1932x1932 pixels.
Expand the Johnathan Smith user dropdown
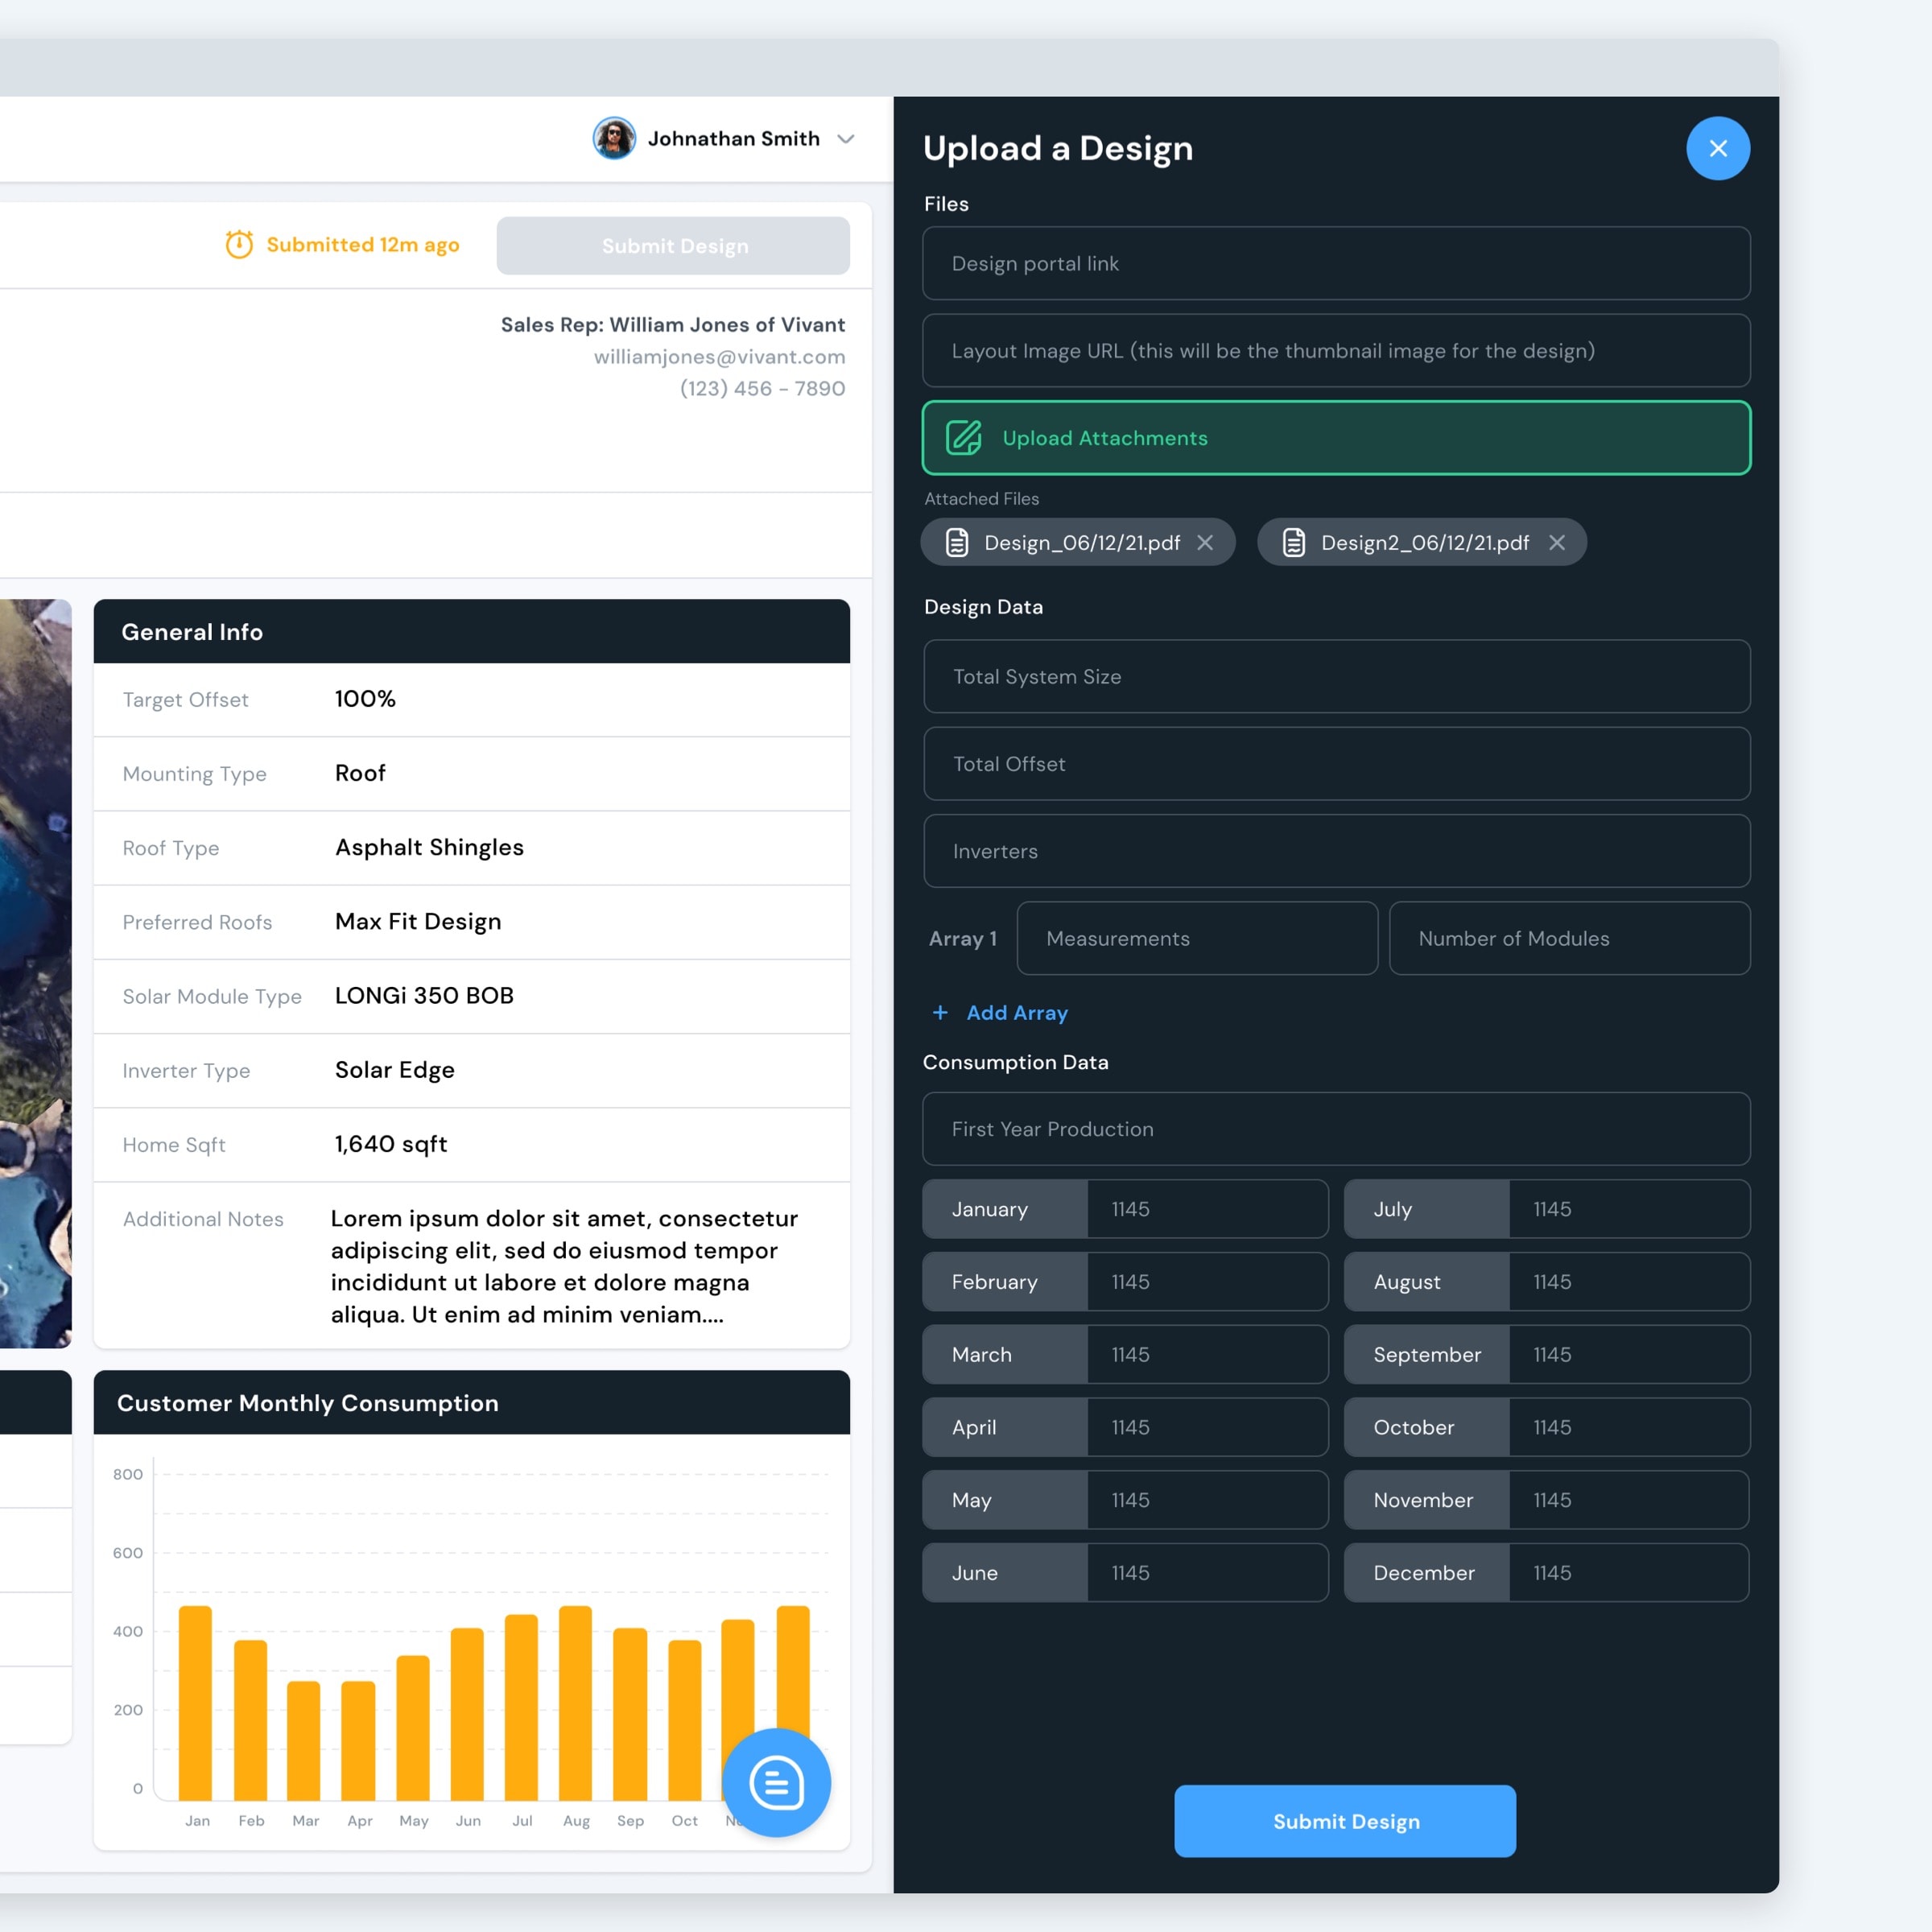[x=846, y=139]
